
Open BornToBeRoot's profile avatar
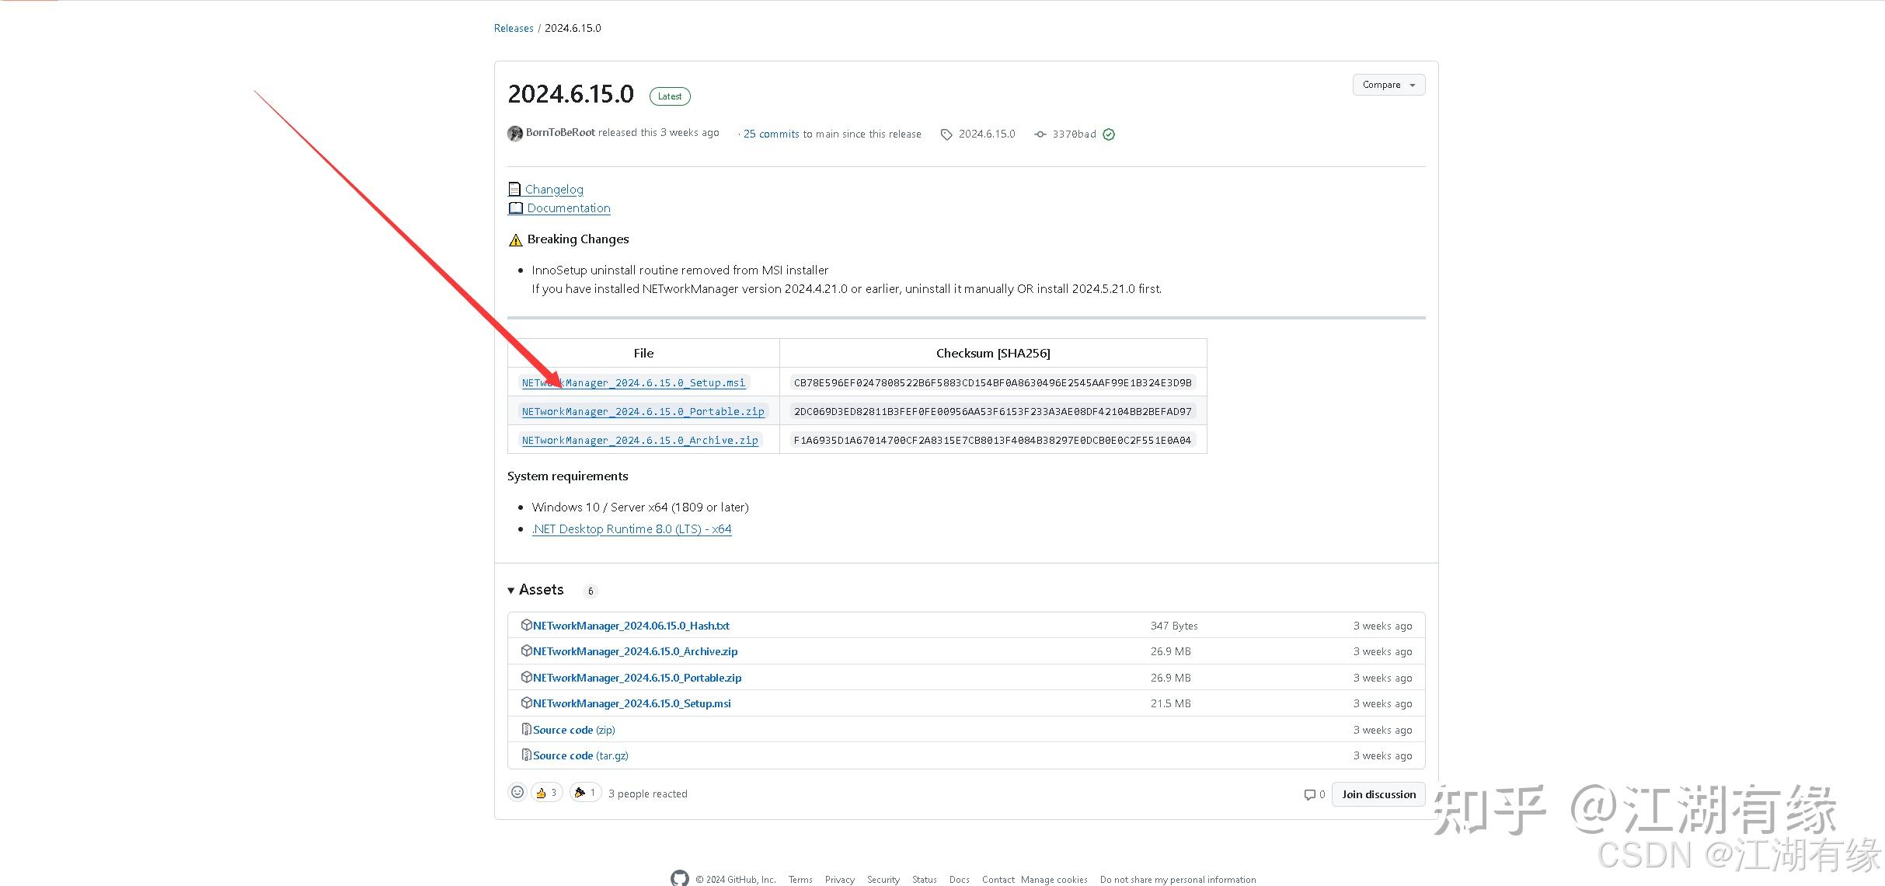point(514,133)
